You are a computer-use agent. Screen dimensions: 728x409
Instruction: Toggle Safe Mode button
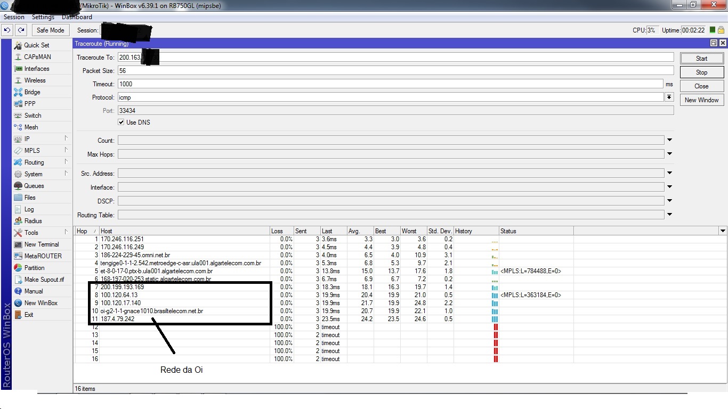[51, 30]
